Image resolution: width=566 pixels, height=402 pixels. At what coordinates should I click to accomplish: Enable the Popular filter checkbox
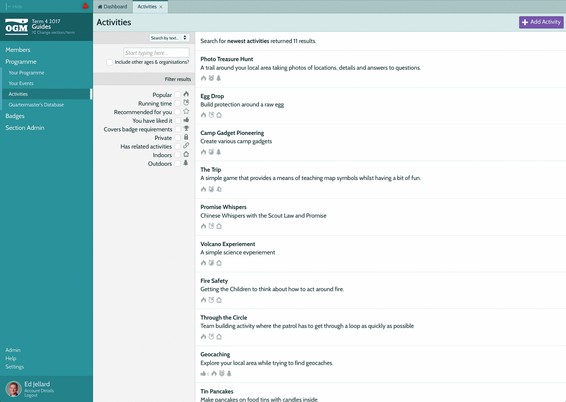178,95
